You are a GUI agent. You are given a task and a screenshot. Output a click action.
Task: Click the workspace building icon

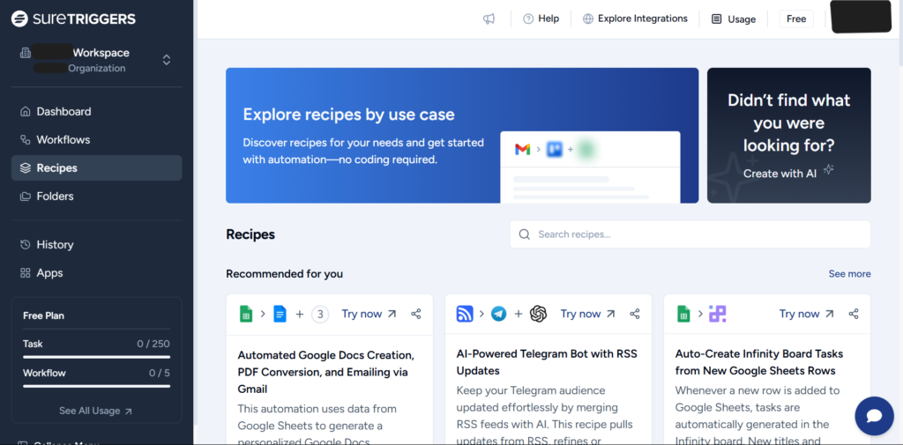[26, 53]
